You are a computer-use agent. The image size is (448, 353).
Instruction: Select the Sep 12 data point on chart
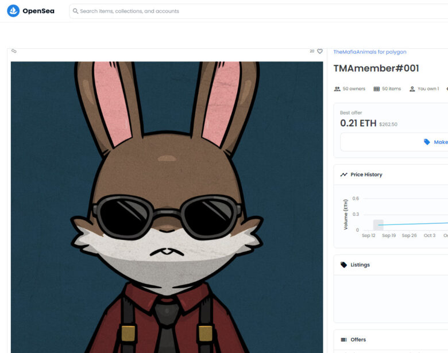pyautogui.click(x=378, y=225)
